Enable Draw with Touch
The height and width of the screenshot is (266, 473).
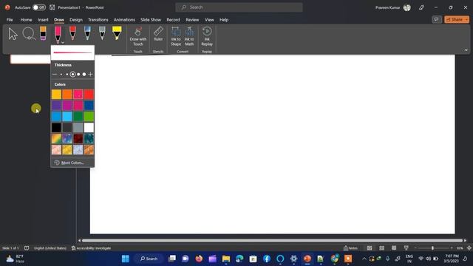click(x=138, y=37)
